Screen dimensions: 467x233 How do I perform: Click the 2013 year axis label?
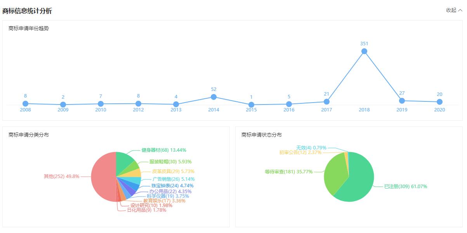tap(176, 110)
